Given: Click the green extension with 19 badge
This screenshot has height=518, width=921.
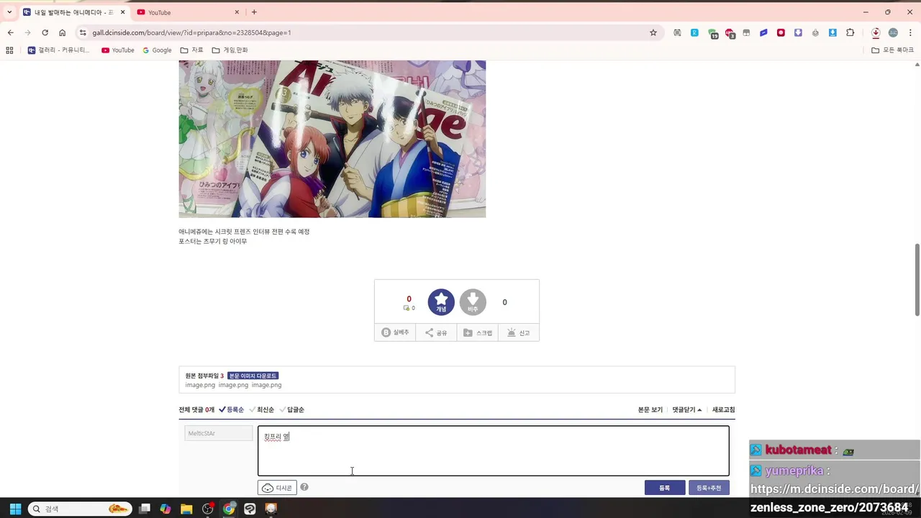Looking at the screenshot, I should (x=712, y=33).
